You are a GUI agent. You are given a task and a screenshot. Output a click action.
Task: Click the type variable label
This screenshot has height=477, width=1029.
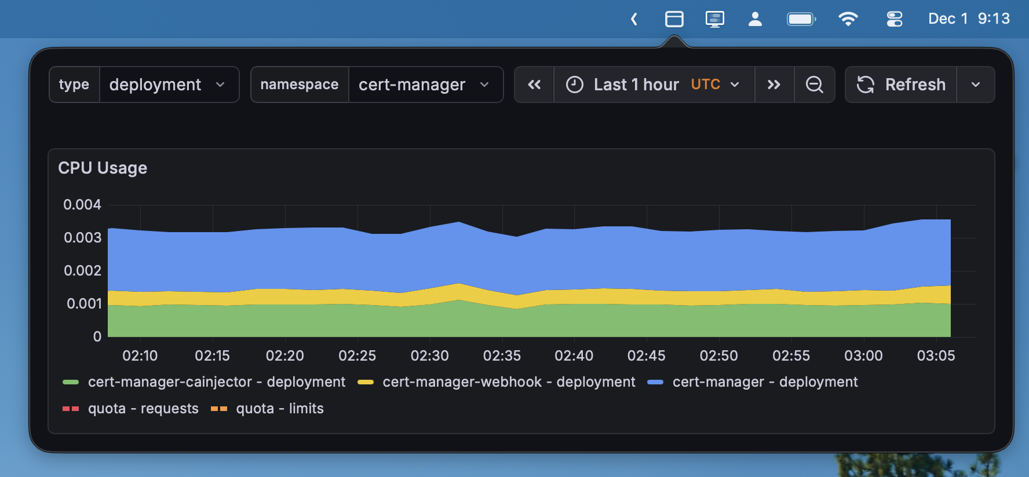tap(74, 85)
